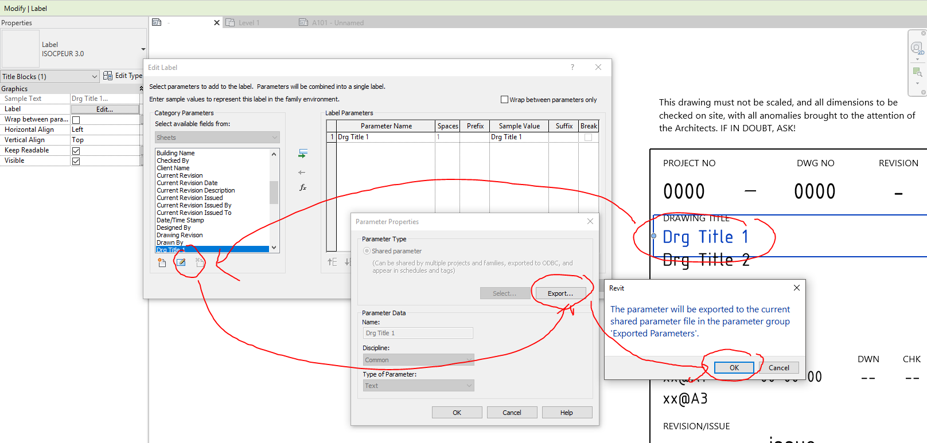Collapse the Graphics properties section
Viewport: 927px width, 443px height.
click(141, 89)
